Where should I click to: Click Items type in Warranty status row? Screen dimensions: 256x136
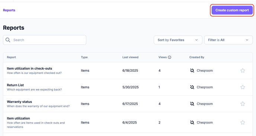(85, 104)
